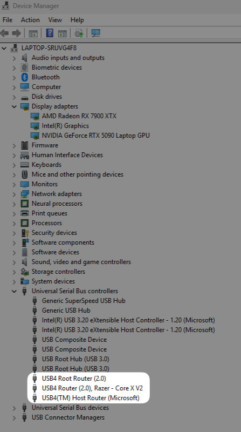Expand the Monitors category
The width and height of the screenshot is (241, 432).
(14, 184)
